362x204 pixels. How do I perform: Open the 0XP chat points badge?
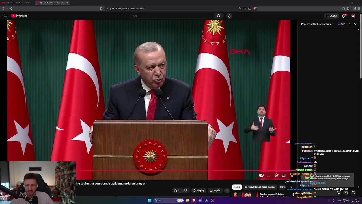341,24
